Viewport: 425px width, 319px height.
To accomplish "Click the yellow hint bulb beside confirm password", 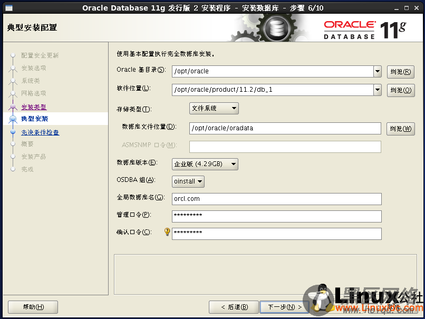I will pos(167,231).
